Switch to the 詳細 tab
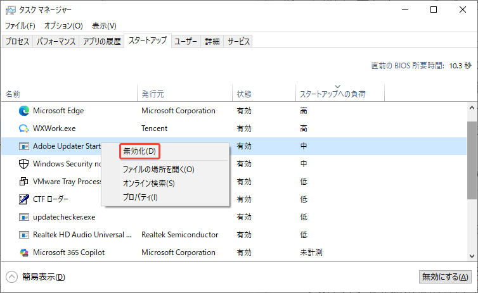Image resolution: width=478 pixels, height=293 pixels. tap(212, 41)
